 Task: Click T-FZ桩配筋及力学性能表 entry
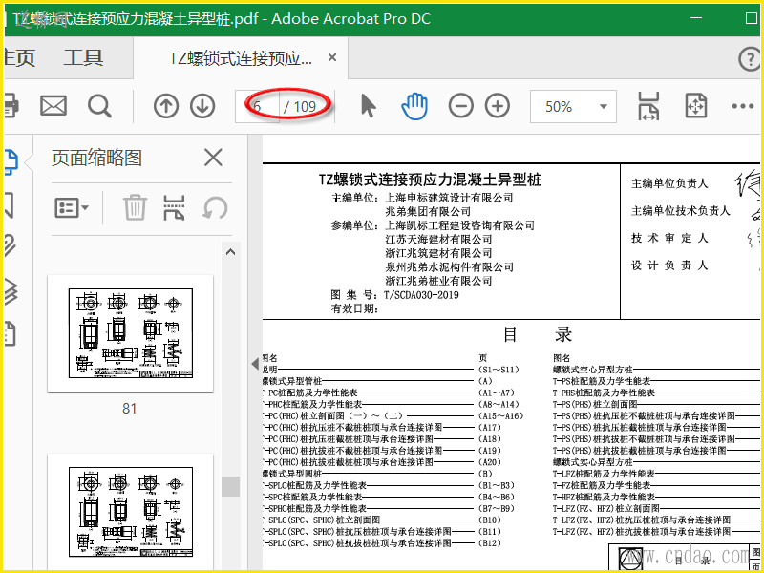click(x=602, y=485)
